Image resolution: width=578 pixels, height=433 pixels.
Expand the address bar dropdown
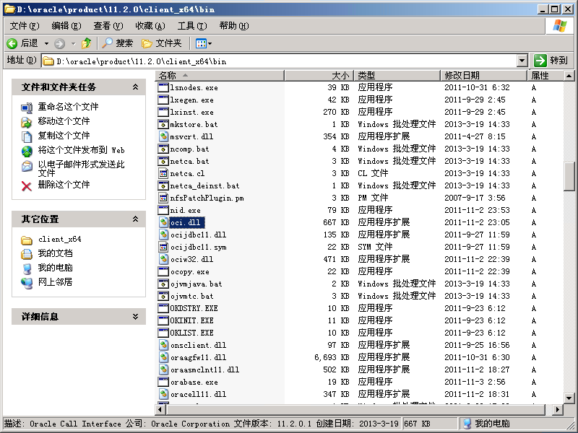click(522, 61)
